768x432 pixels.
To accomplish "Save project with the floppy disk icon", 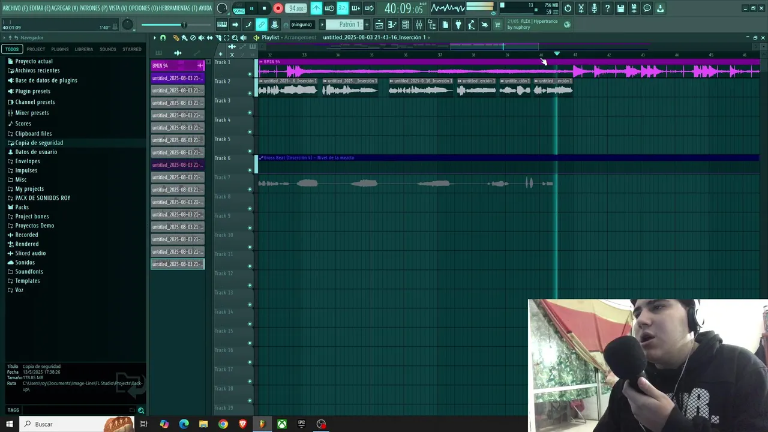I will tap(620, 8).
